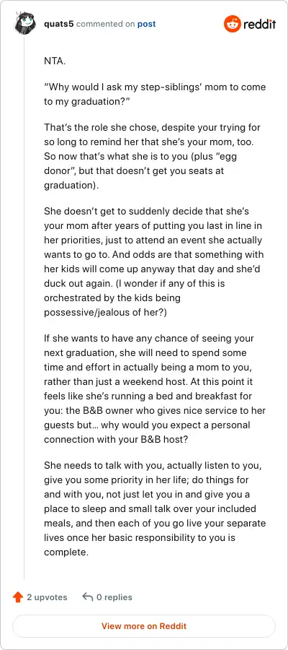Image resolution: width=288 pixels, height=650 pixels.
Task: Click the orange upvote arrow icon
Action: click(18, 597)
